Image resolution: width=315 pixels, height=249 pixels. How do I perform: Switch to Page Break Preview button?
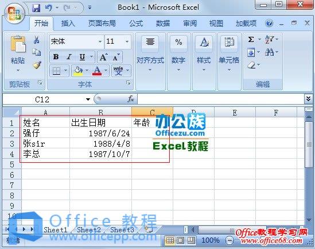191,240
